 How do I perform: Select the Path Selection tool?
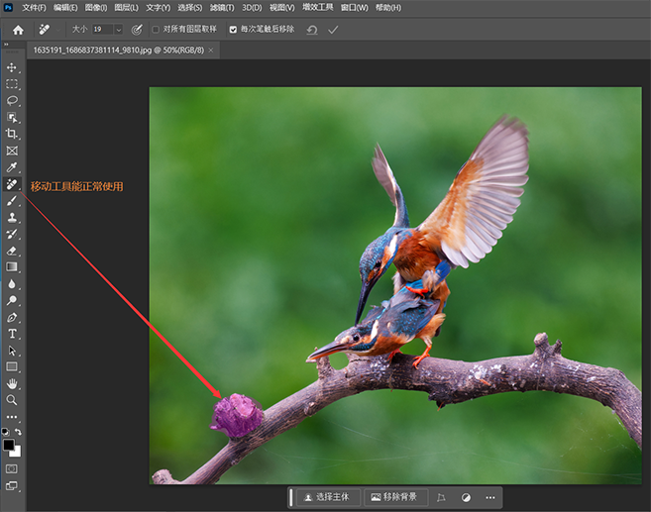click(x=12, y=351)
